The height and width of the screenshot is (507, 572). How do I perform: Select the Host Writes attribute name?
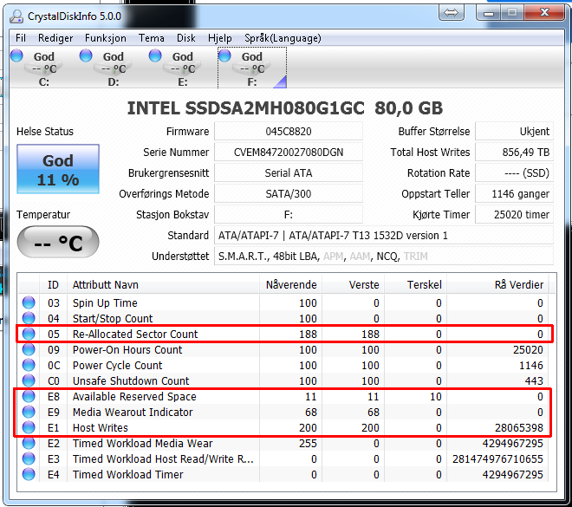click(101, 428)
